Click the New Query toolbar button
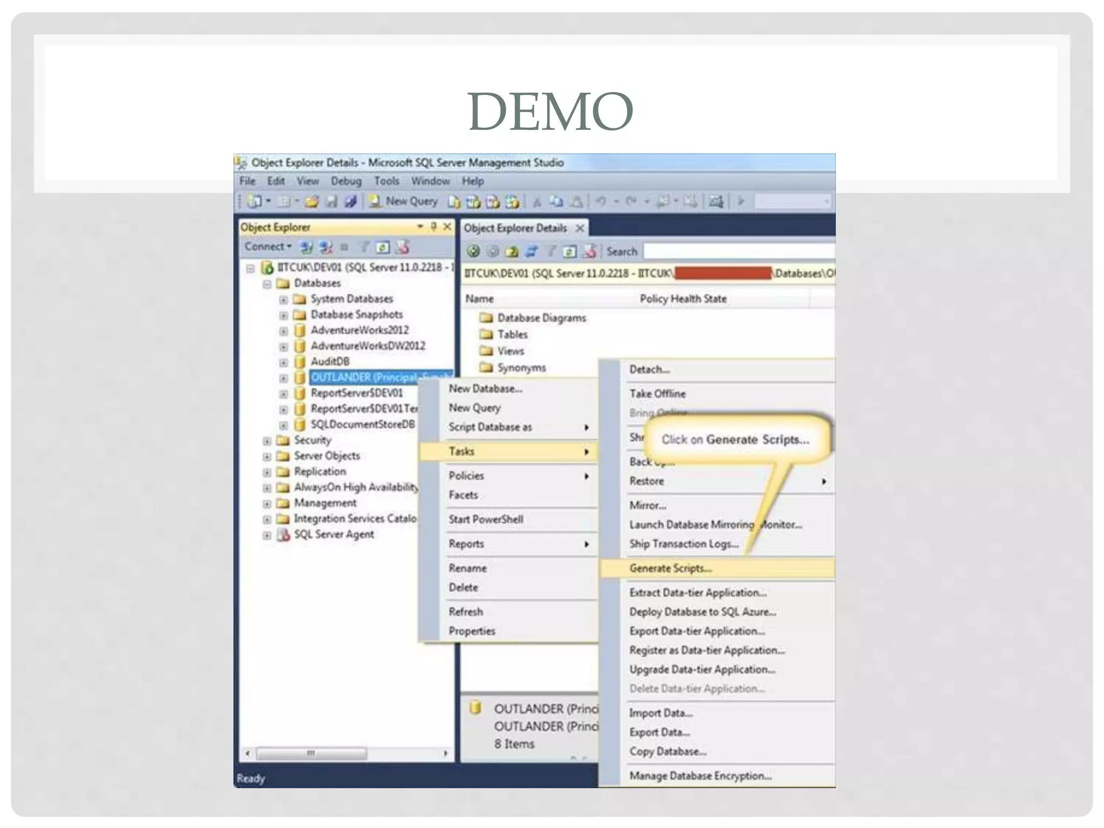The width and height of the screenshot is (1104, 828). (403, 202)
